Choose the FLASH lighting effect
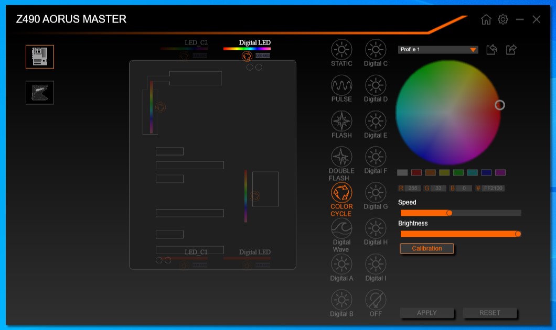This screenshot has height=330, width=556. click(341, 125)
